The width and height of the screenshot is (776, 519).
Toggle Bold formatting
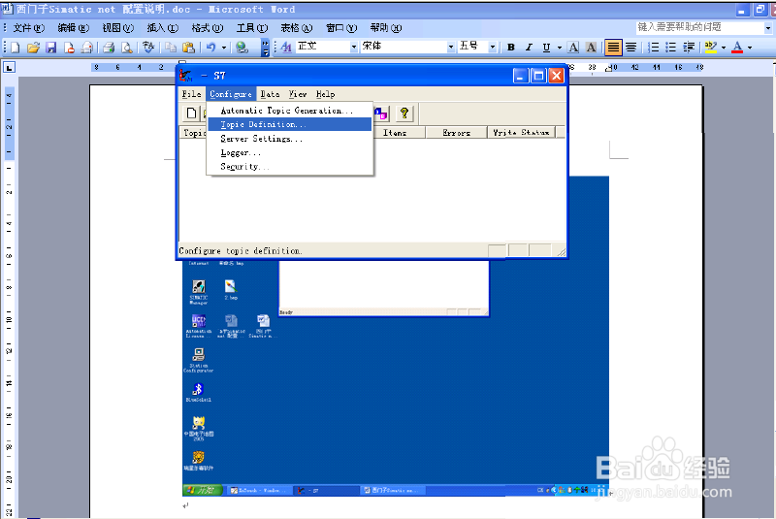click(x=511, y=48)
